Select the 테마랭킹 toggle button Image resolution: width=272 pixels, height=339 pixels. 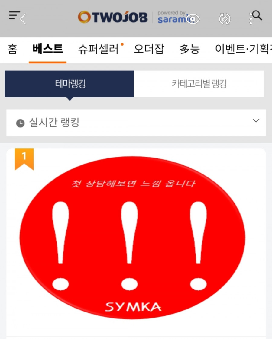click(x=70, y=84)
